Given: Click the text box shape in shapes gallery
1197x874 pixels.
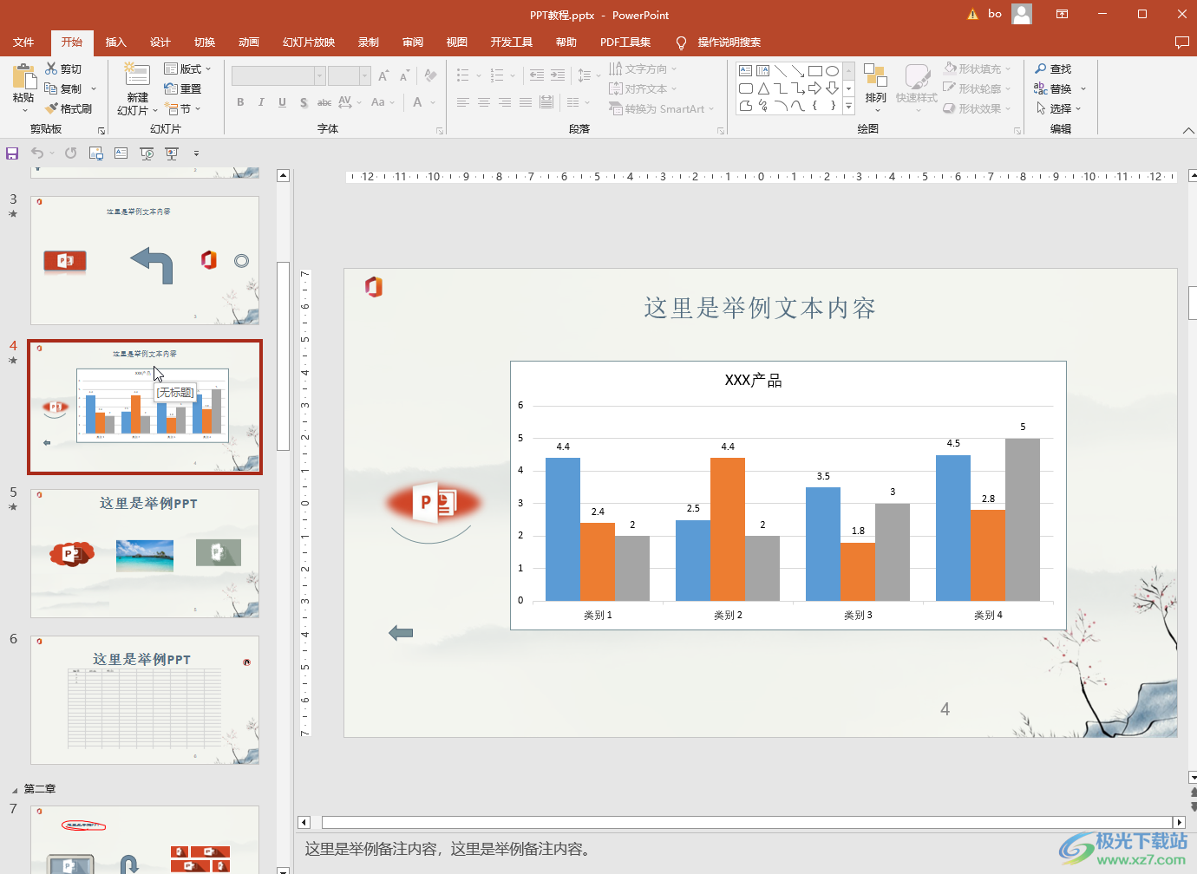Looking at the screenshot, I should (746, 71).
